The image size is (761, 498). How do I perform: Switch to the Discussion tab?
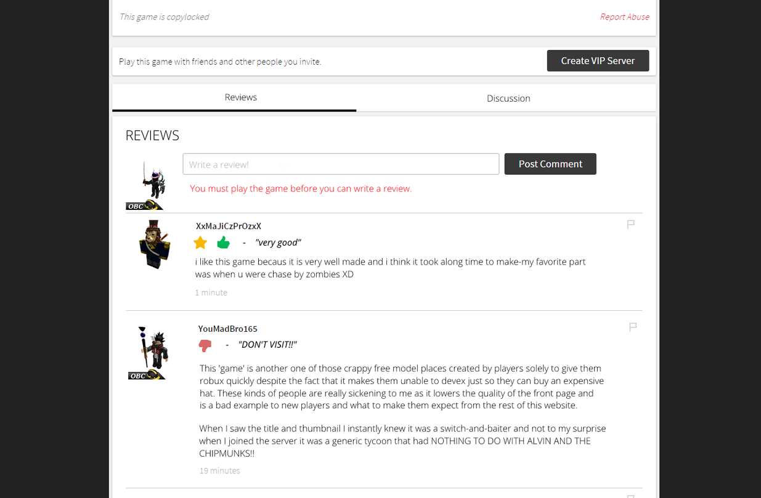508,98
